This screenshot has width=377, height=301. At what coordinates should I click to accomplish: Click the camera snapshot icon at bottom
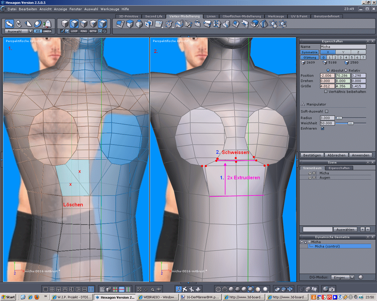(332, 289)
